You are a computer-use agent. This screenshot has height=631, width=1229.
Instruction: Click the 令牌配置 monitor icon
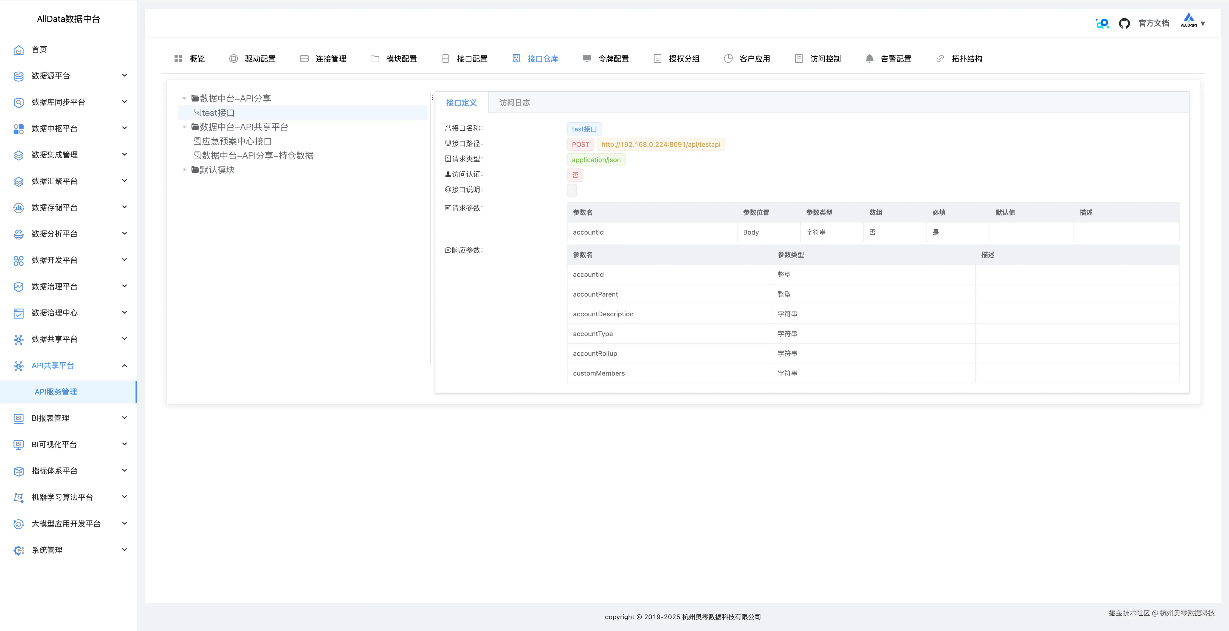tap(587, 59)
